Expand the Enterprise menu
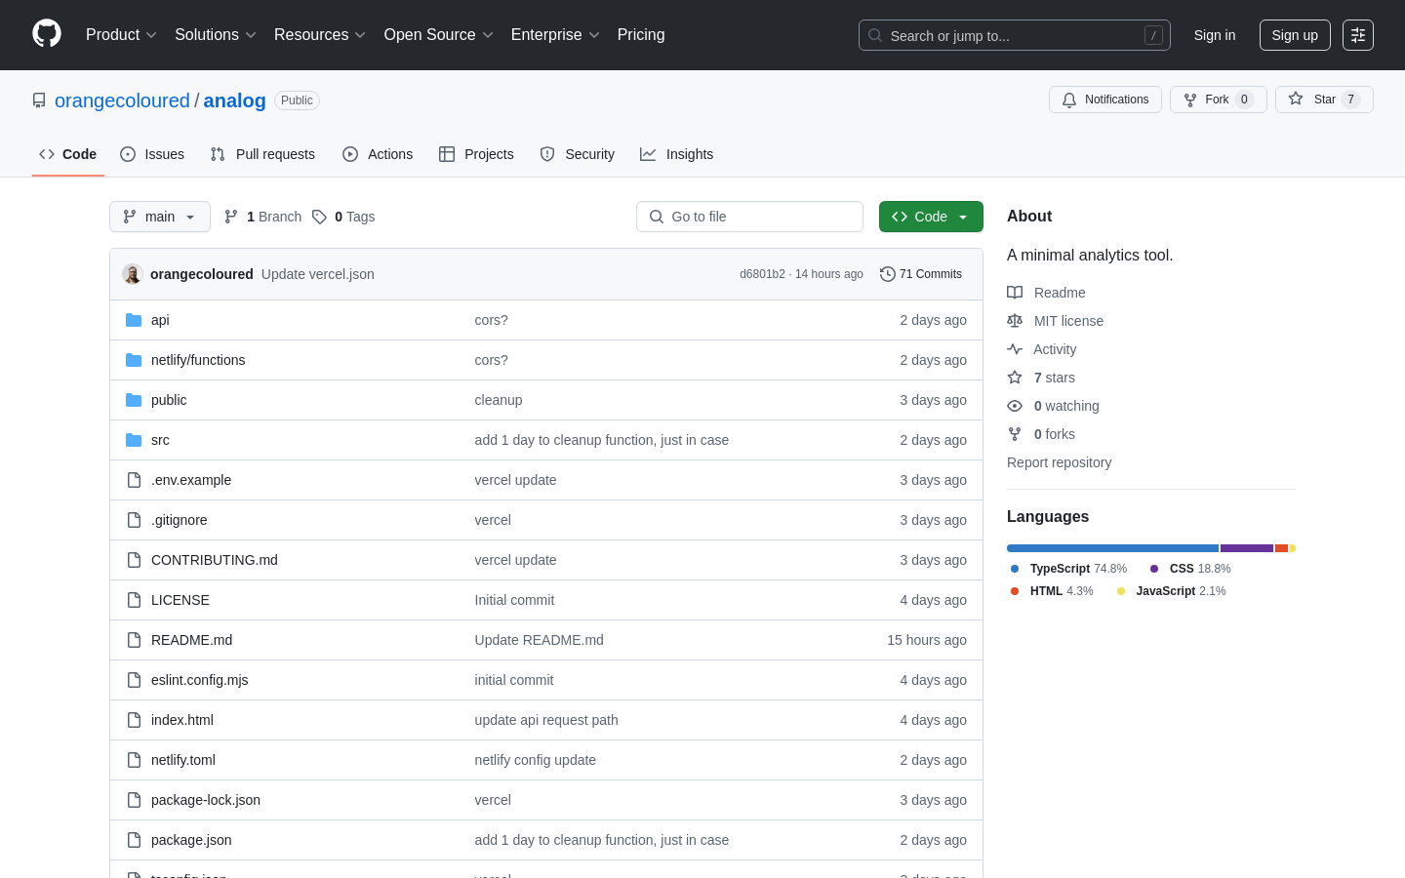The height and width of the screenshot is (878, 1405). pyautogui.click(x=555, y=34)
